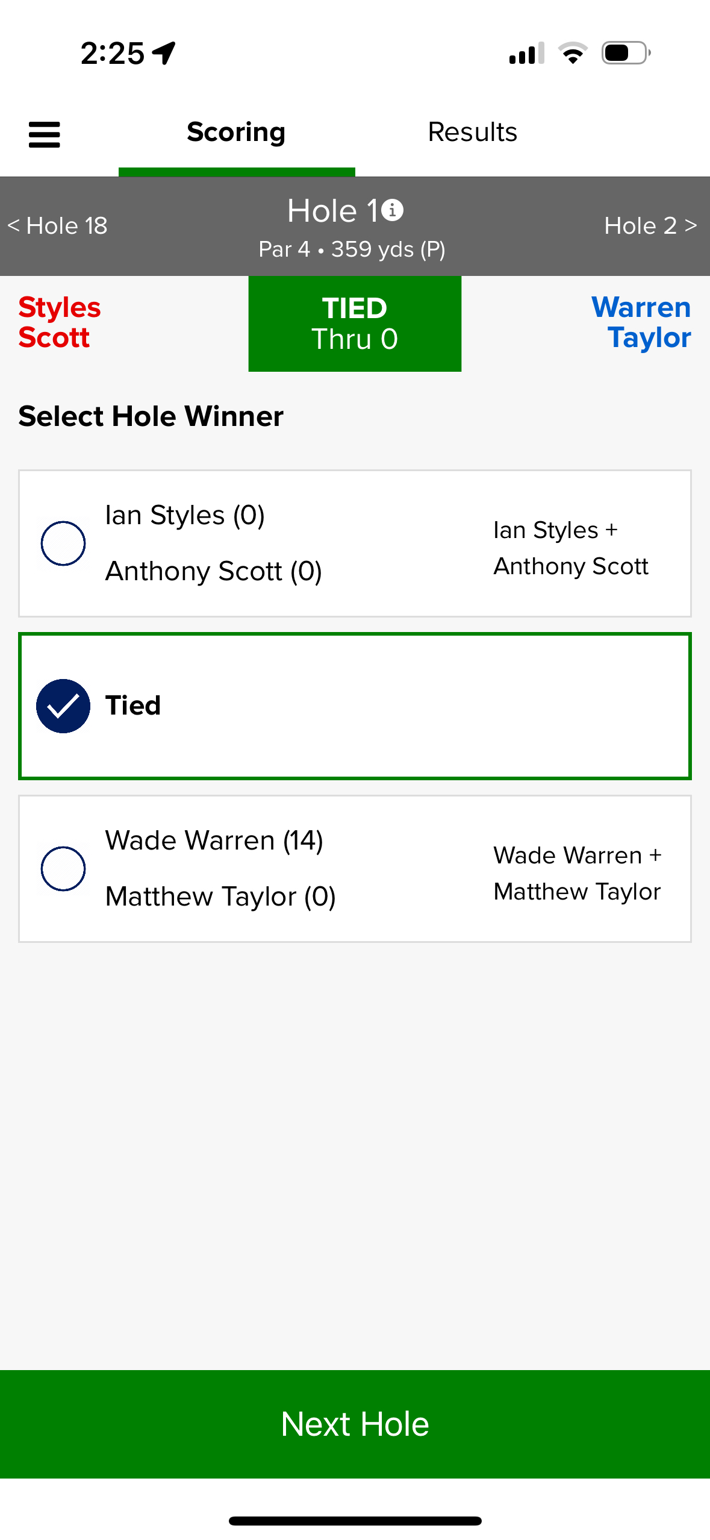710x1540 pixels.
Task: Select Warren and Taylor team radio button
Action: [x=63, y=869]
